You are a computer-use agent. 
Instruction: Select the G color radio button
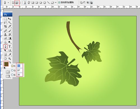click(x=12, y=70)
